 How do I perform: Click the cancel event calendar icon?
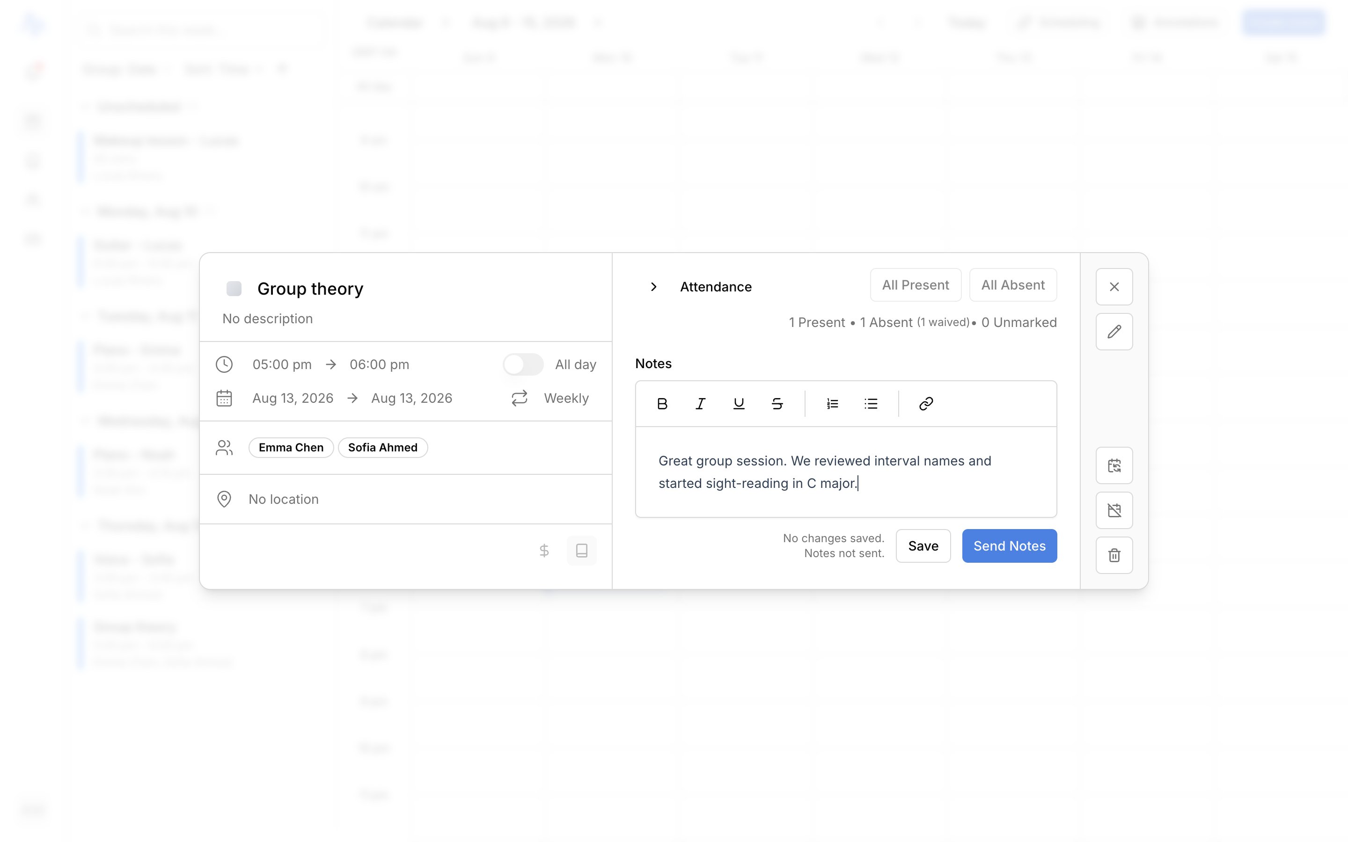pos(1114,510)
